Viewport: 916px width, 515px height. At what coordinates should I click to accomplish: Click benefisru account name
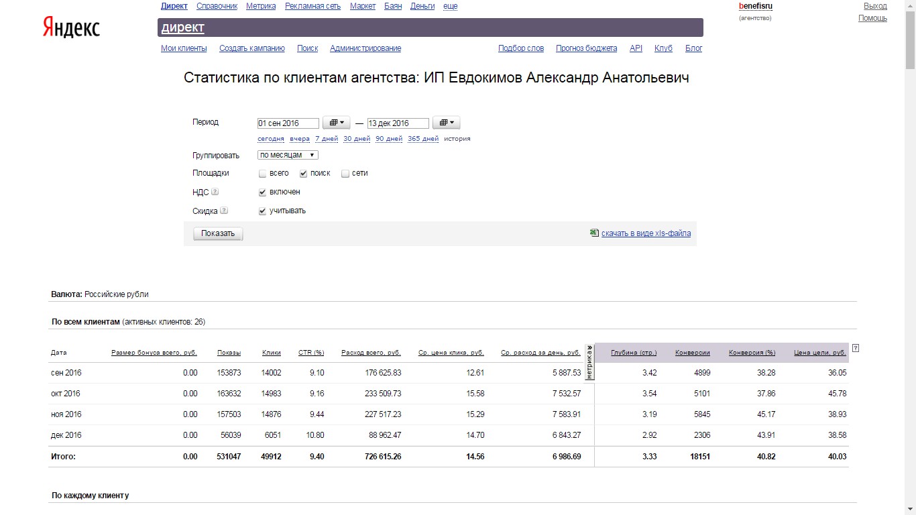[x=756, y=6]
